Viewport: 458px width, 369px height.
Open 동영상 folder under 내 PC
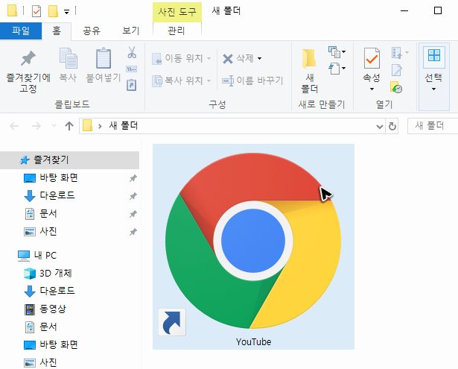53,309
